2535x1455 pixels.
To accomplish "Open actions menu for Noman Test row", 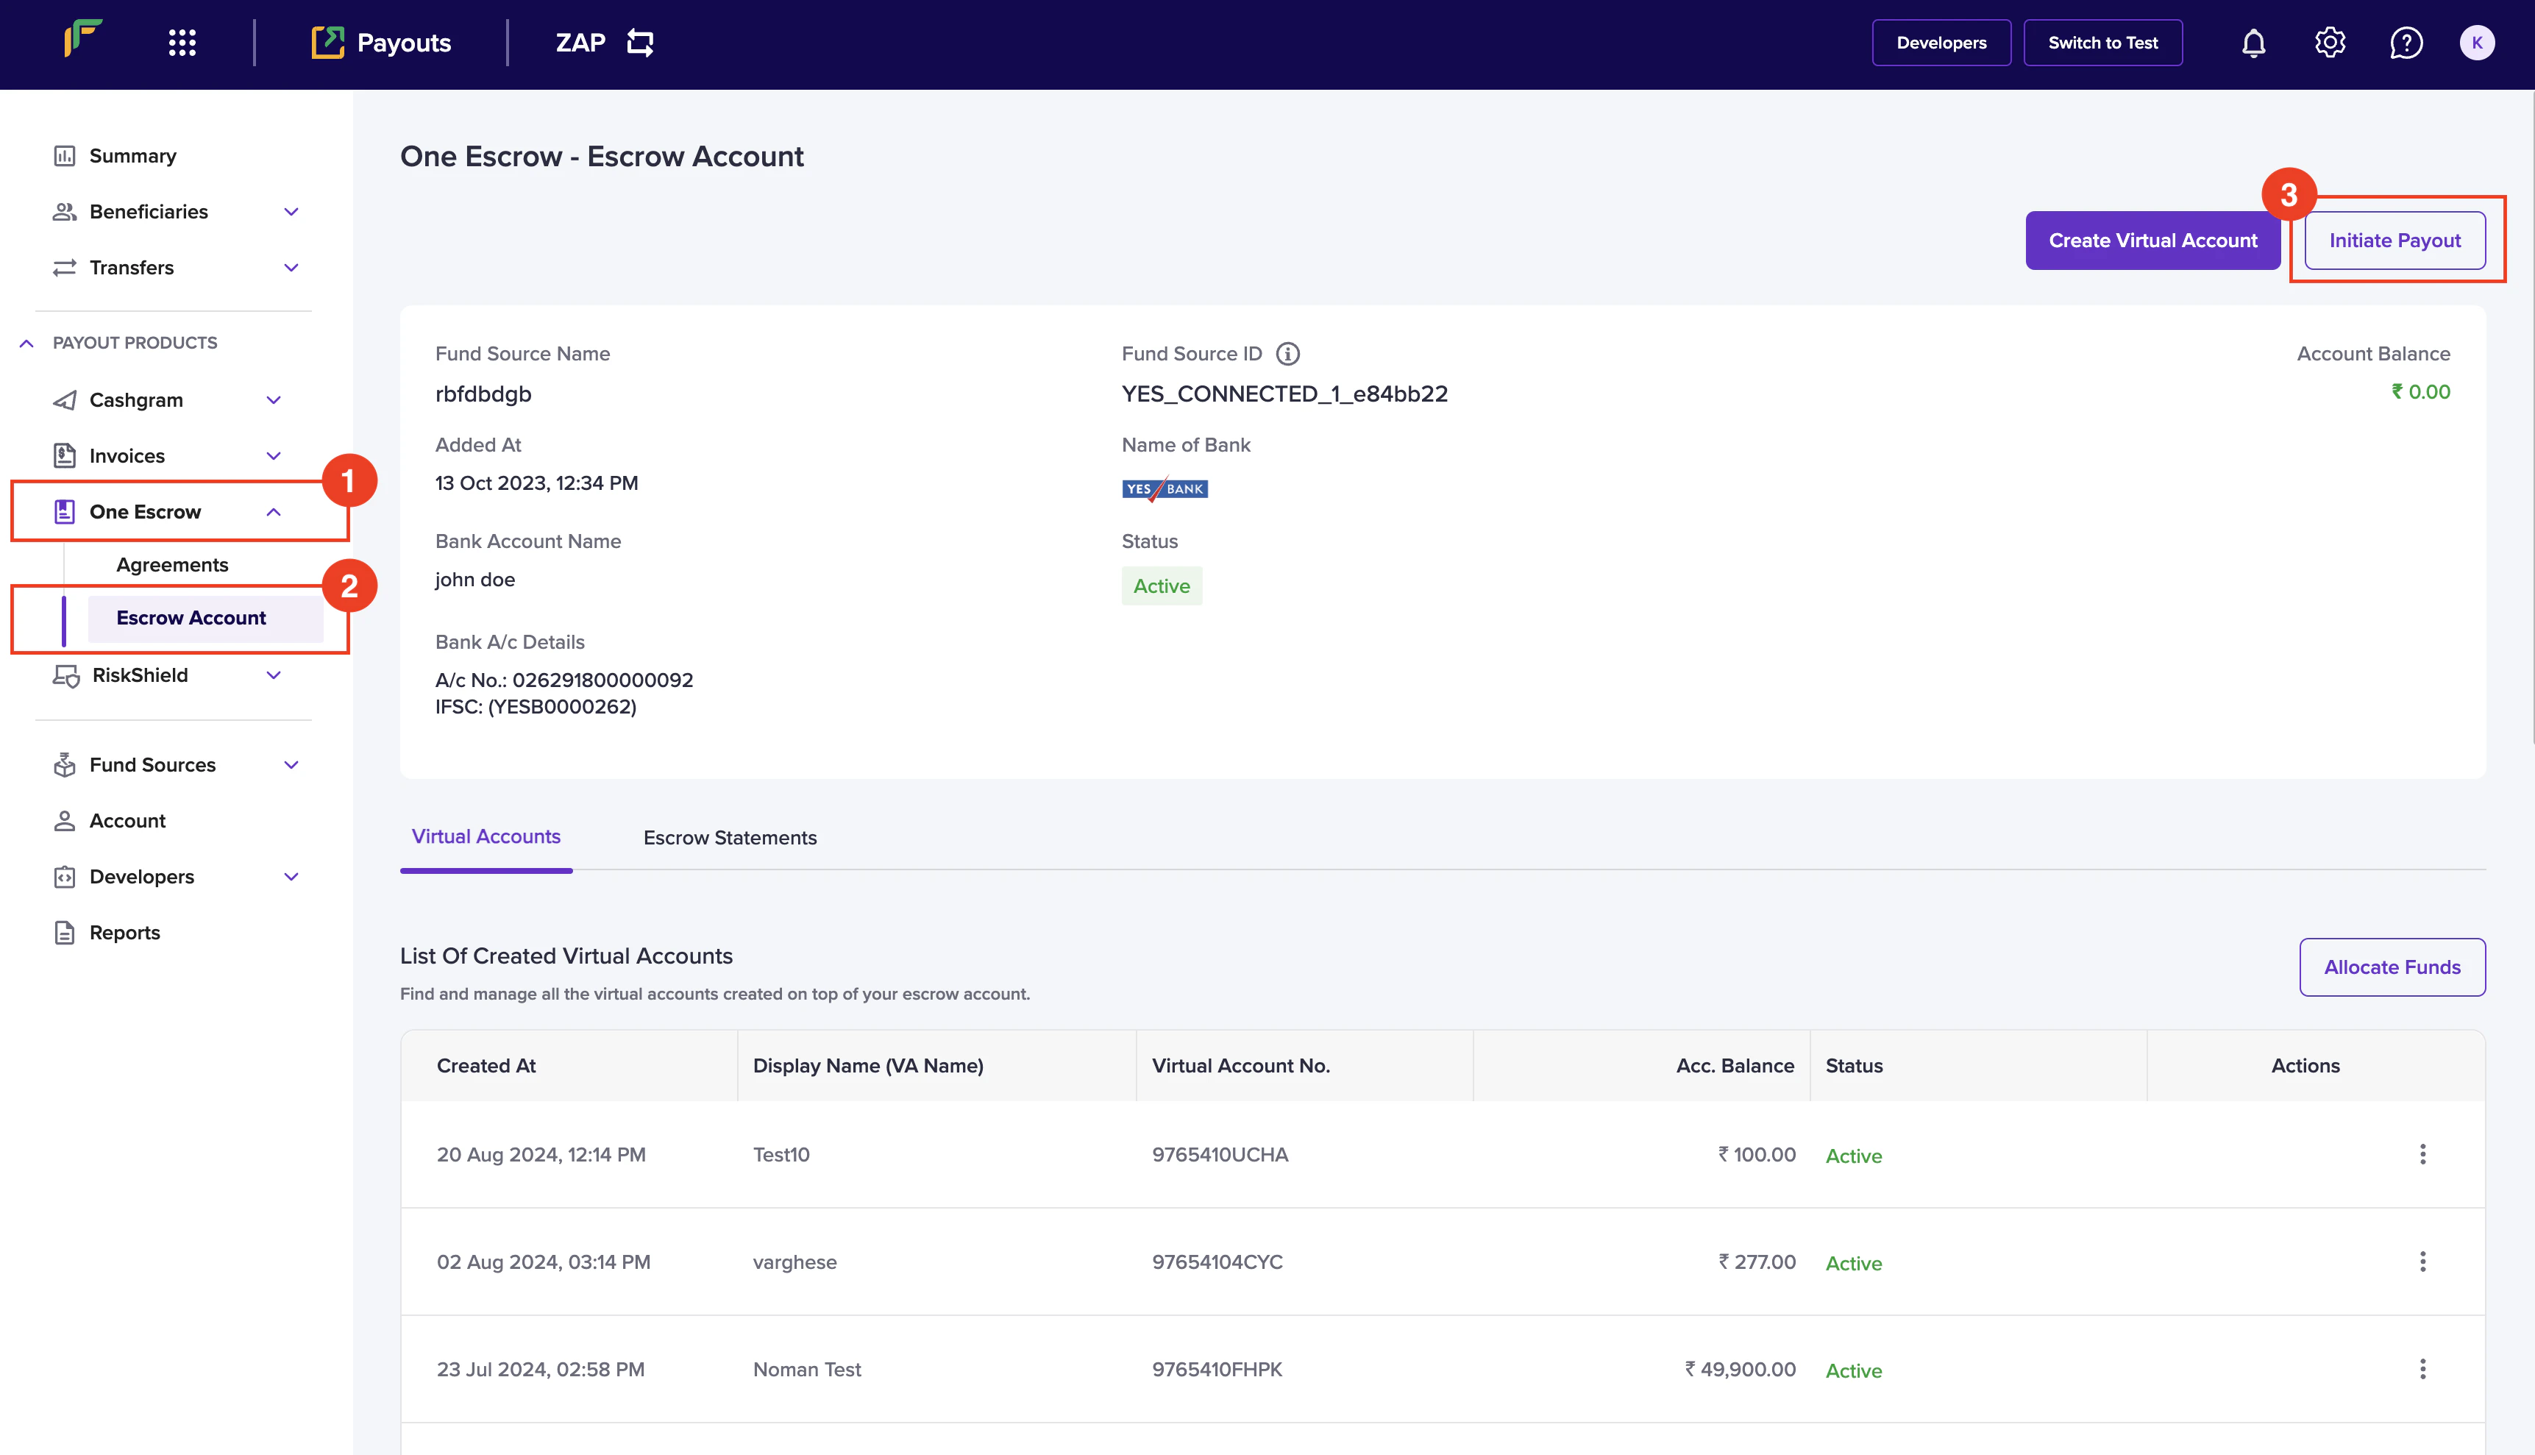I will point(2422,1369).
